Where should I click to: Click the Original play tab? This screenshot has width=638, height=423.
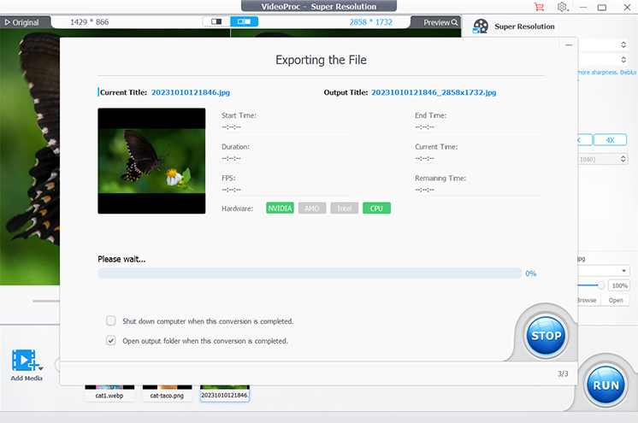[21, 22]
